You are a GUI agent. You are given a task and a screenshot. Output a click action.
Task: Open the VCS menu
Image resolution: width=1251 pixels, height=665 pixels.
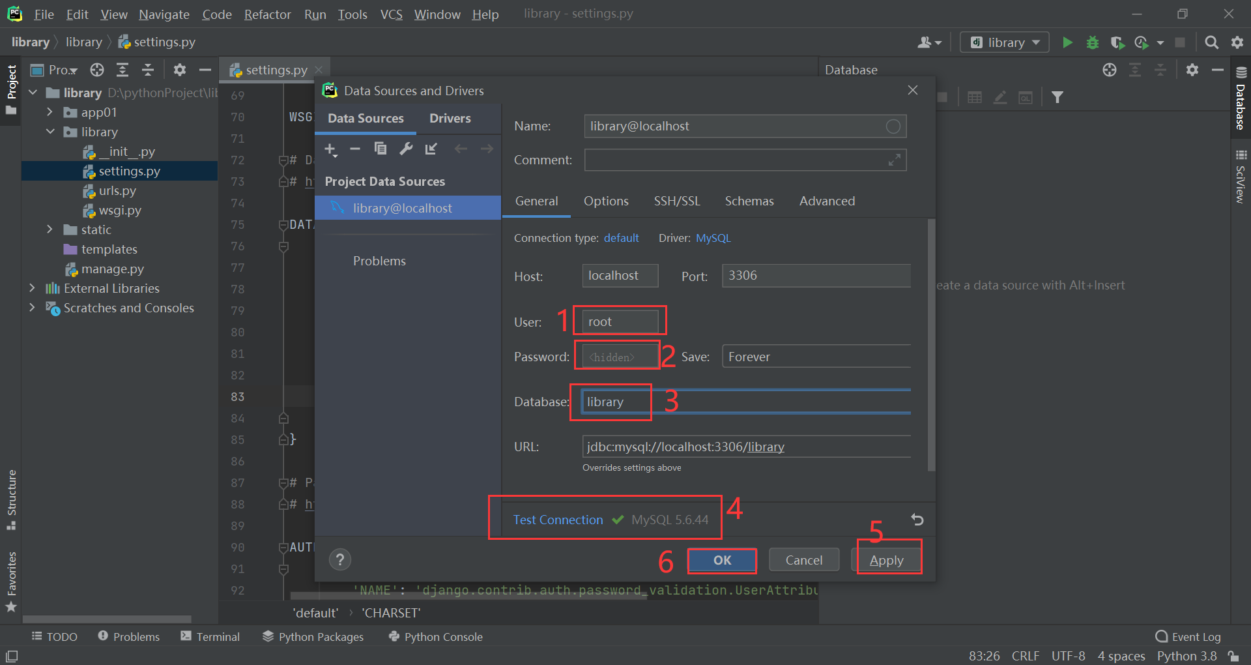[391, 14]
